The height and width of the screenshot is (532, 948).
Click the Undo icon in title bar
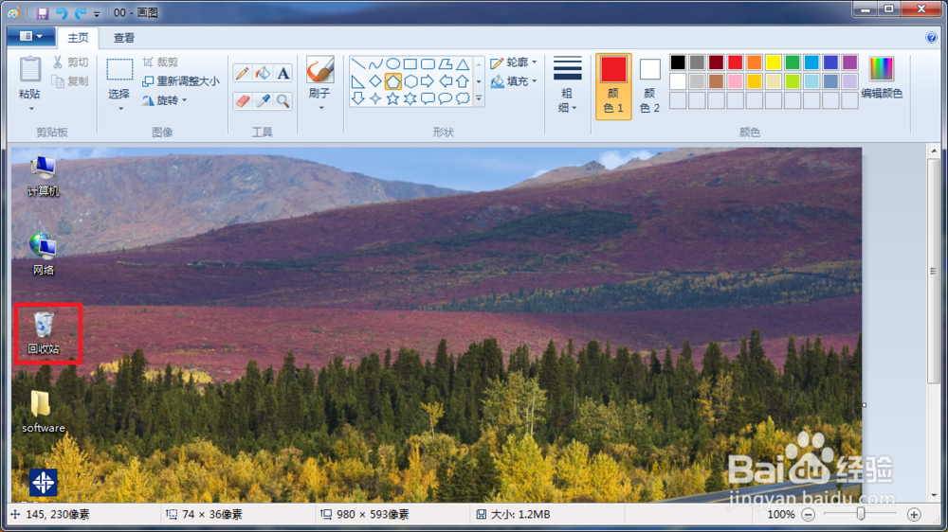pos(61,12)
